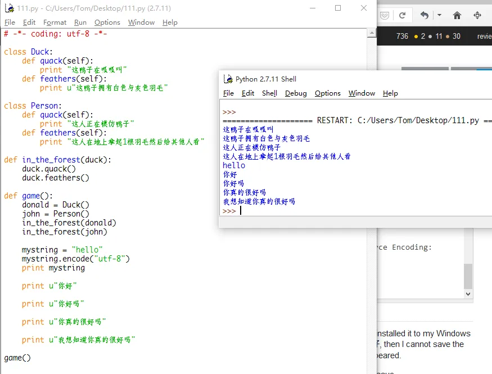The width and height of the screenshot is (492, 374).
Task: Click the coding utf-8 comment line
Action: click(x=56, y=34)
